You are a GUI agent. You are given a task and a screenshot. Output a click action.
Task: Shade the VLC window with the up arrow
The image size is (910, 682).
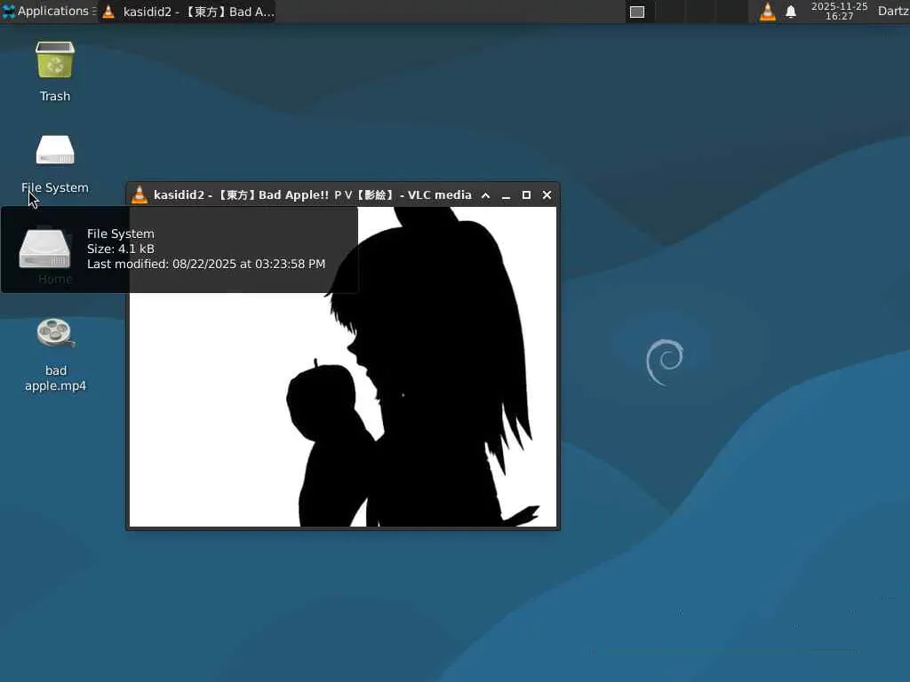[x=486, y=195]
